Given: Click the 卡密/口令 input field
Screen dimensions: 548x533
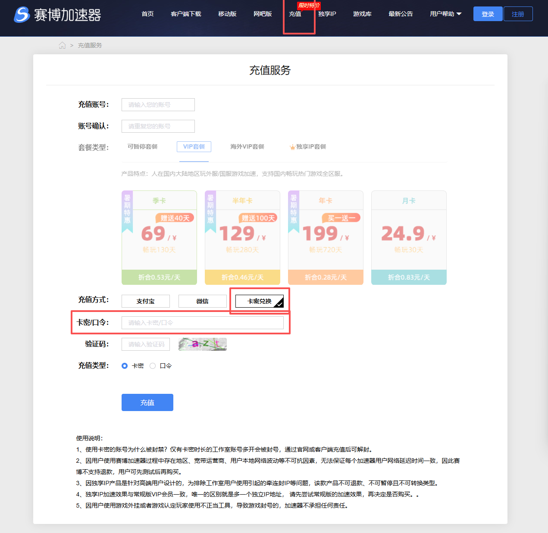Looking at the screenshot, I should (203, 323).
